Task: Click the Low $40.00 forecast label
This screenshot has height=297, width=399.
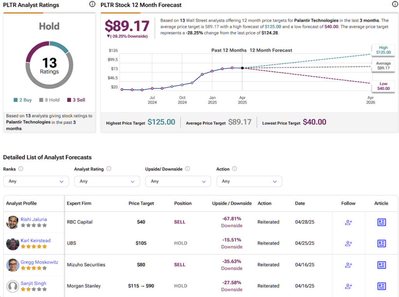Action: coord(383,86)
